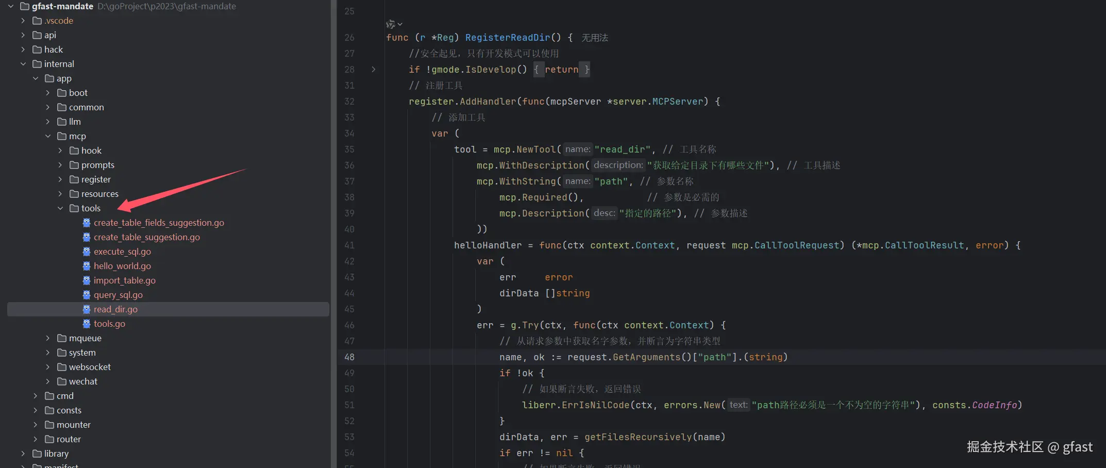Expand the .vscode folder chevron

pyautogui.click(x=23, y=21)
